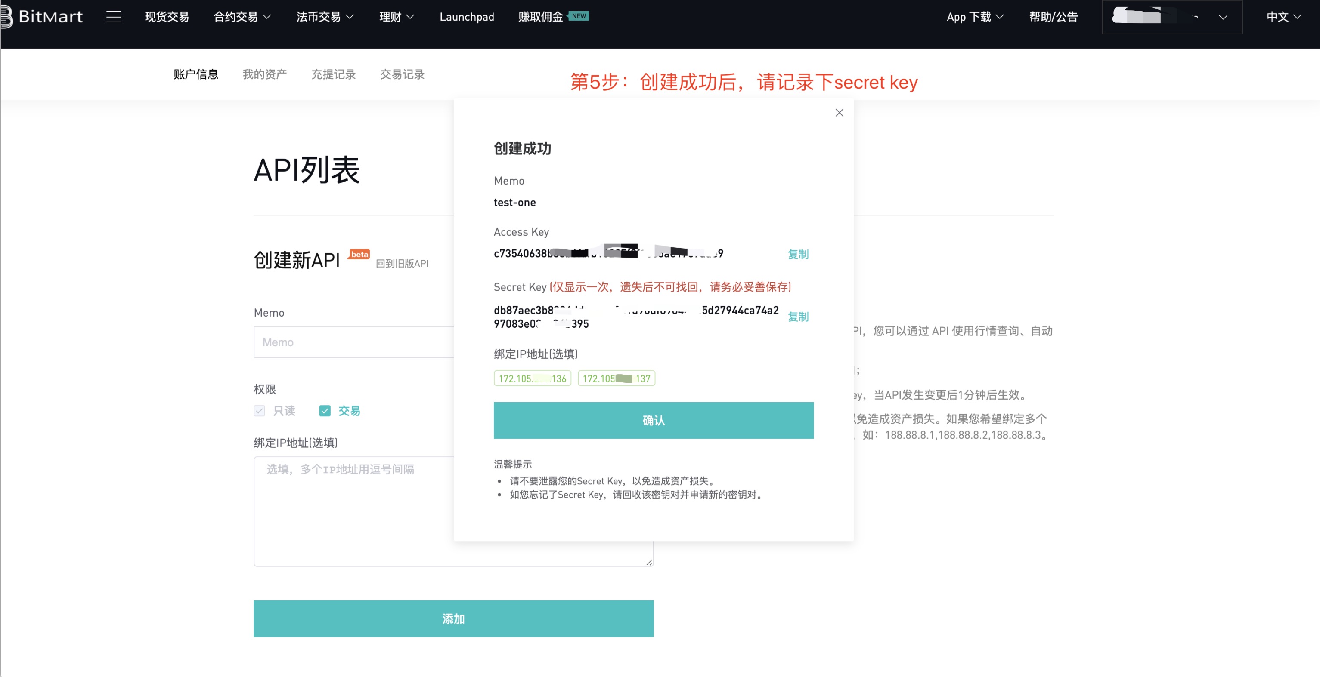1320x677 pixels.
Task: Click the Secret Key warning text
Action: 670,287
